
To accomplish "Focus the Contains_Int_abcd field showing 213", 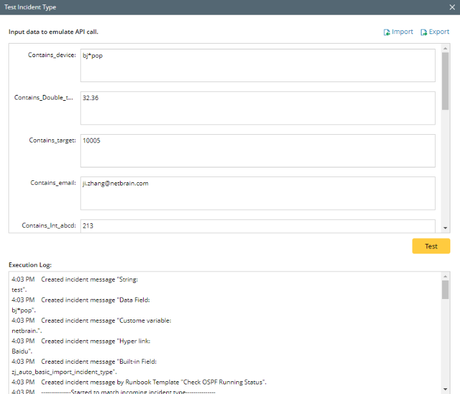I will click(x=257, y=226).
